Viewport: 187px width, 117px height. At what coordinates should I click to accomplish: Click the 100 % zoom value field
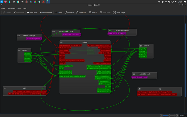pos(181,116)
